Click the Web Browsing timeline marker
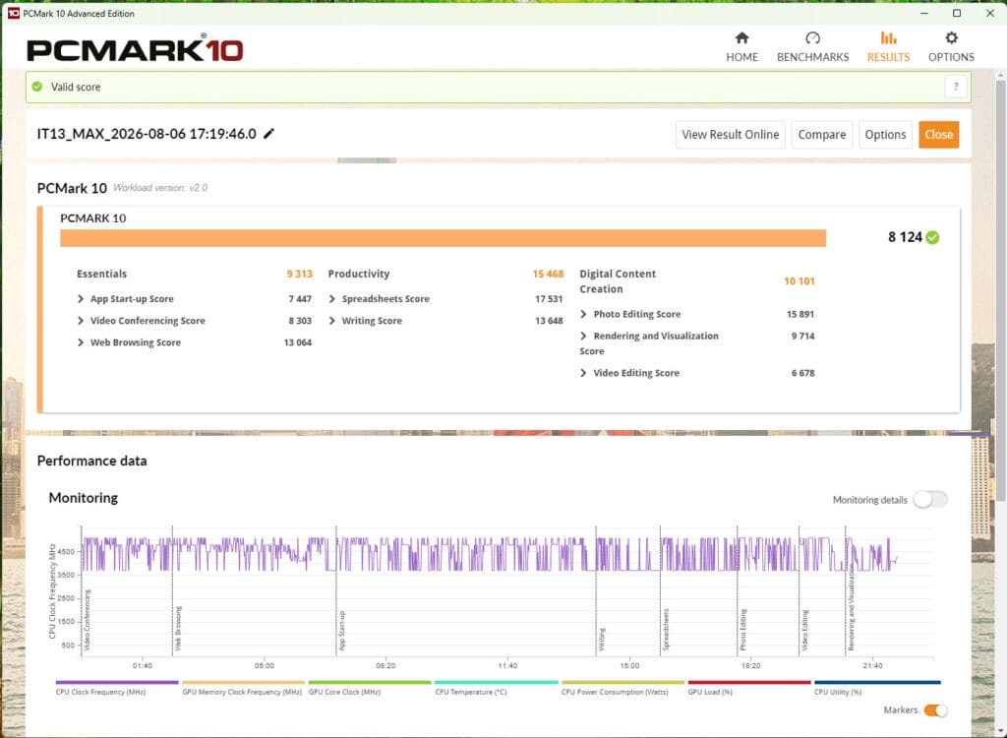The image size is (1007, 738). 178,628
